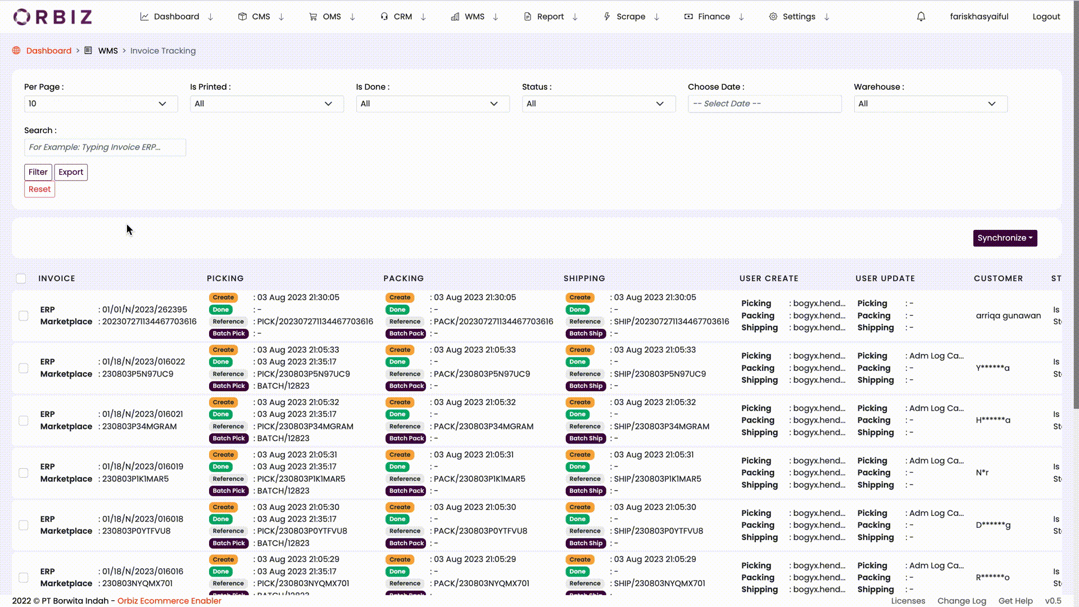The height and width of the screenshot is (607, 1079).
Task: Click the Export button
Action: (71, 172)
